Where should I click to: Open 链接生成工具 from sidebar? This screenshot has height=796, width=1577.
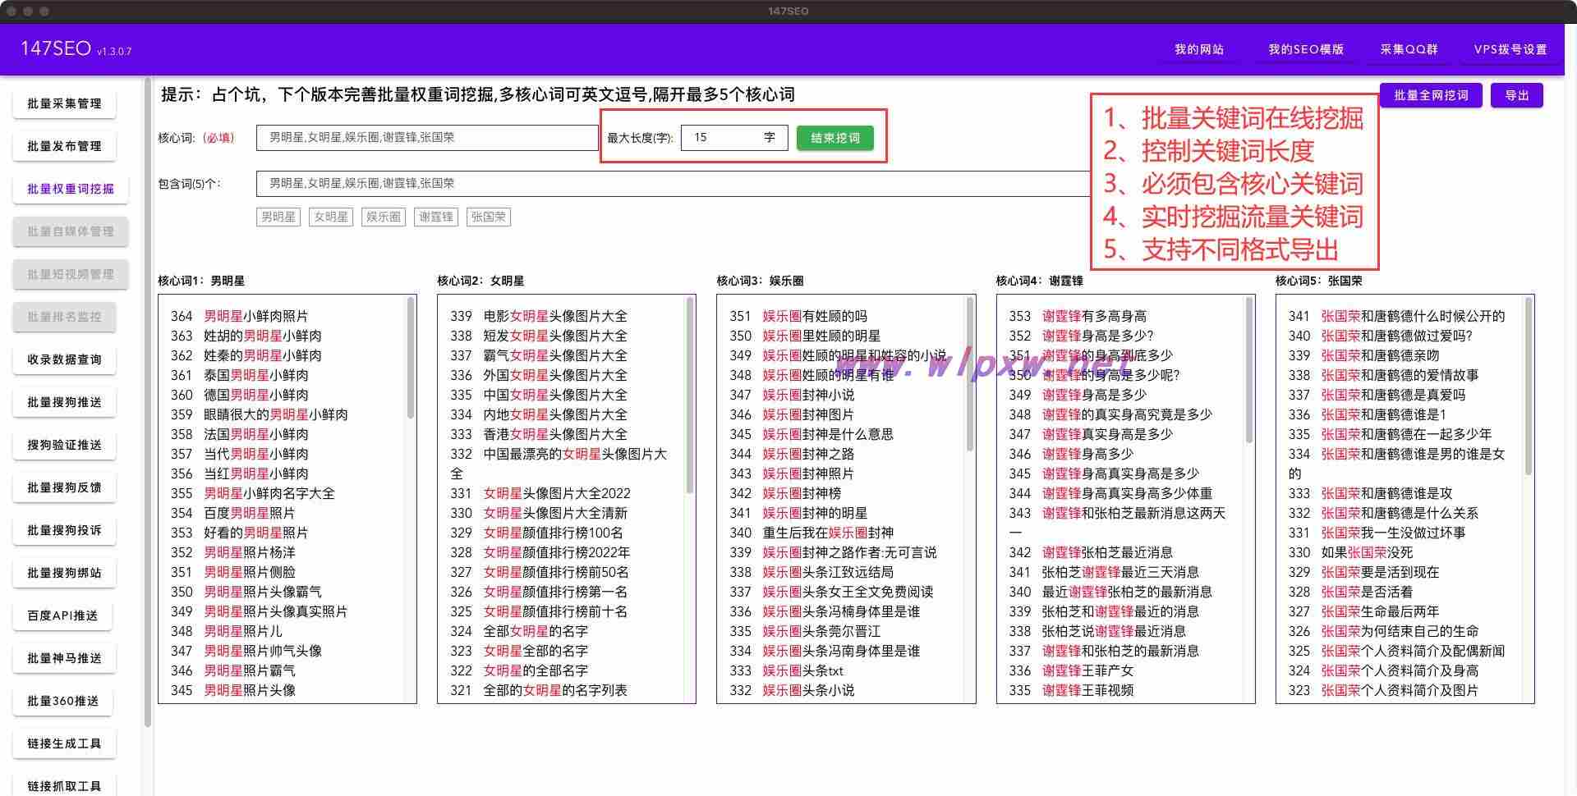point(64,743)
